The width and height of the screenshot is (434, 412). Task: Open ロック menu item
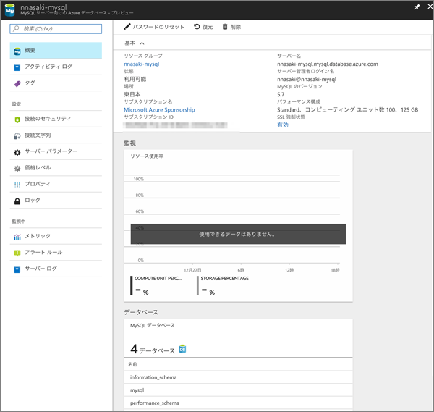pos(56,201)
